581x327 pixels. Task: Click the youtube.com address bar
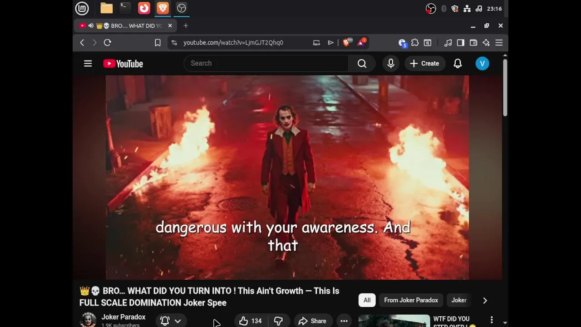coord(233,43)
